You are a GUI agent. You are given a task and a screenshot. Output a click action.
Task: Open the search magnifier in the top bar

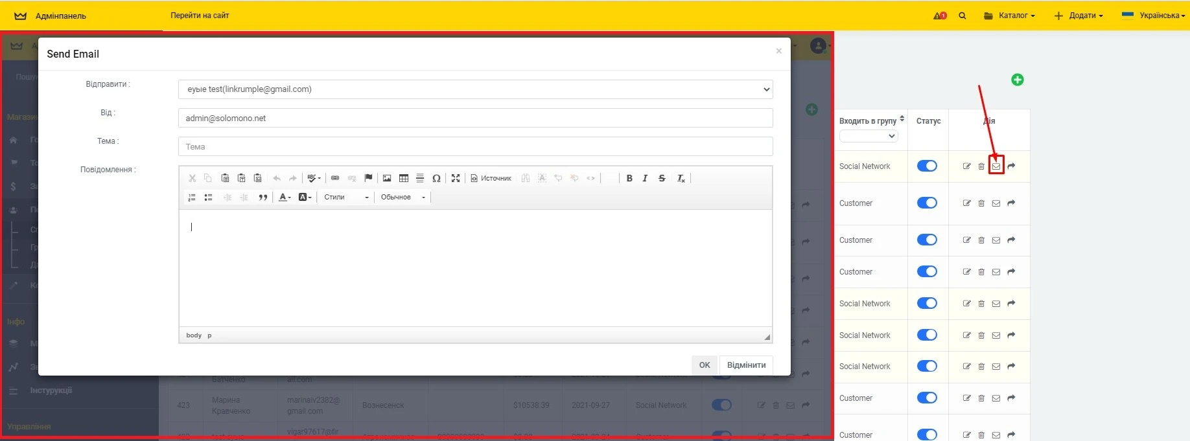[962, 16]
